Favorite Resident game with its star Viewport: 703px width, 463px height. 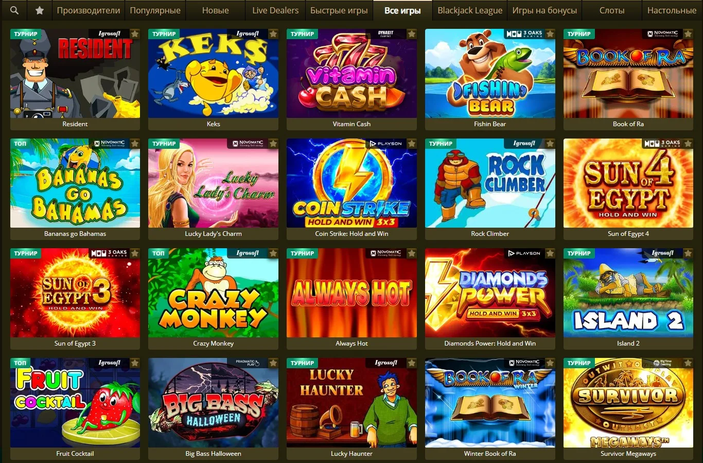click(135, 34)
